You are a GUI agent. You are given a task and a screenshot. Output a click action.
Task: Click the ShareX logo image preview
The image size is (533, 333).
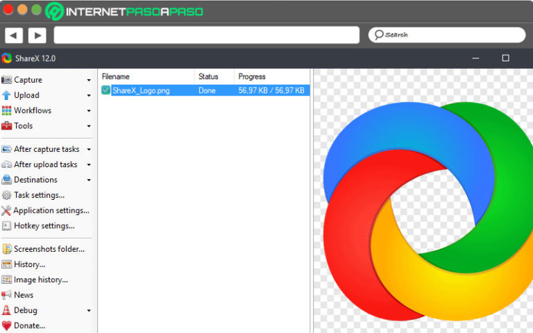428,211
